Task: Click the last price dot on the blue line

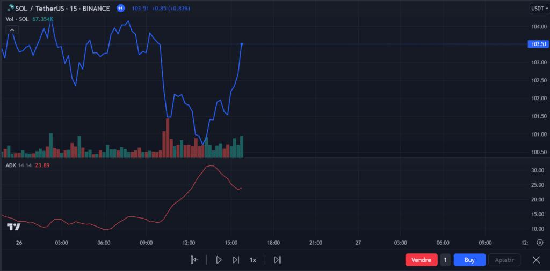Action: (242, 44)
